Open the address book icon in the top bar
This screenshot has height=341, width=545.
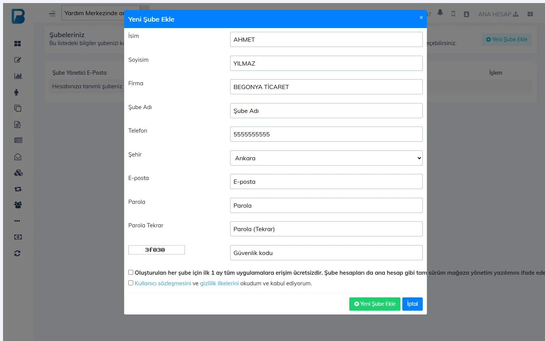click(466, 14)
